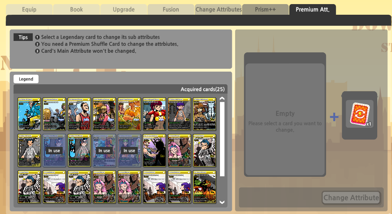Switch to Change Attributes tab
This screenshot has height=214, width=392.
[218, 9]
